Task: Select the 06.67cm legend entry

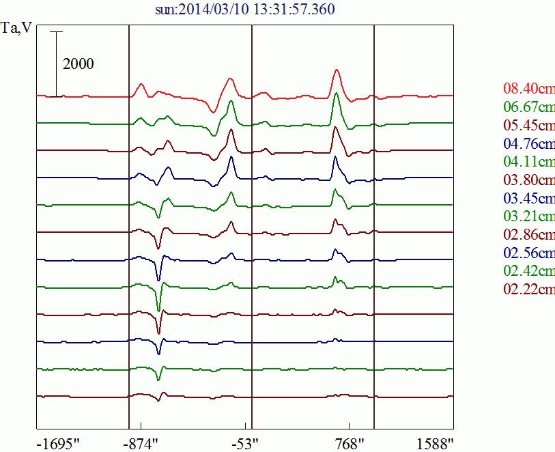Action: pyautogui.click(x=529, y=107)
